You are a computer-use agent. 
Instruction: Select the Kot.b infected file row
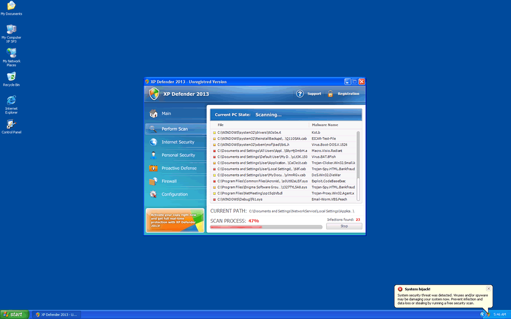pos(284,132)
